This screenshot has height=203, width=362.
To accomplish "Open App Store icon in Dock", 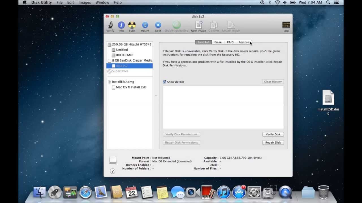I will (x=239, y=192).
